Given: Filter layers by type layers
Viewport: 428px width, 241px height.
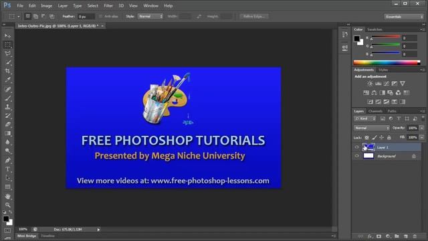Looking at the screenshot, I should [399, 118].
